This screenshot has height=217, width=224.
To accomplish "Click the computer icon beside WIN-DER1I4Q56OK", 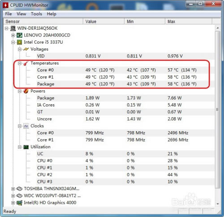I will [13, 28].
